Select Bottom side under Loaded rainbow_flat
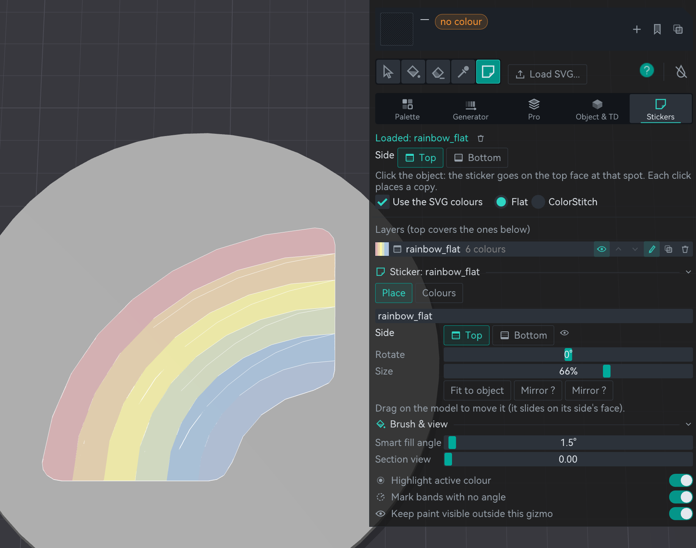This screenshot has width=696, height=548. (x=477, y=158)
